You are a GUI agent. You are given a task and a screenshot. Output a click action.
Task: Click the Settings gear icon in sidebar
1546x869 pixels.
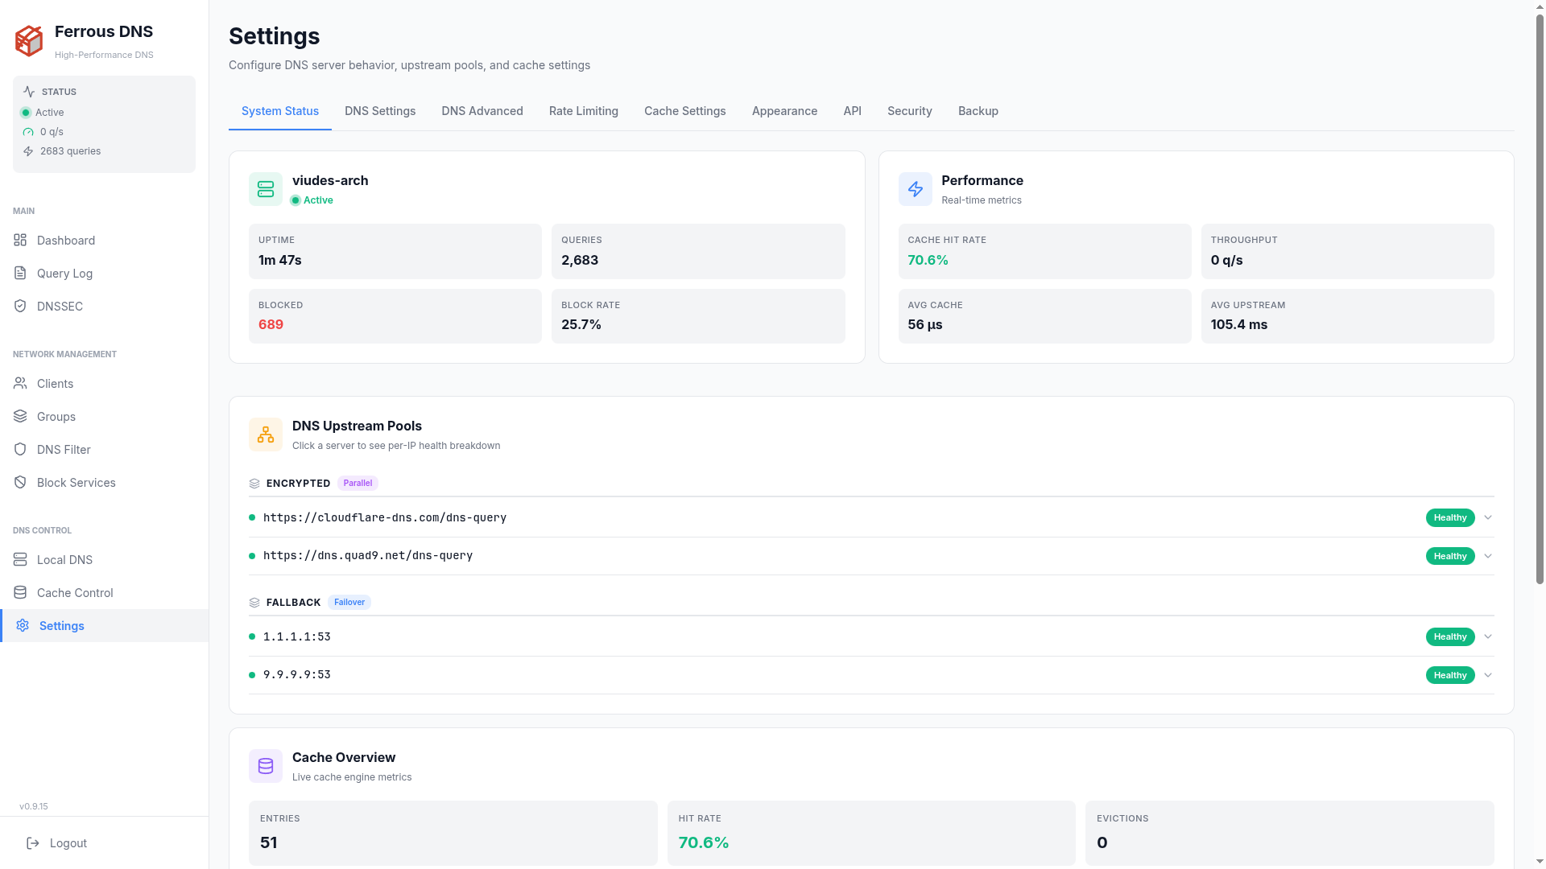point(23,625)
